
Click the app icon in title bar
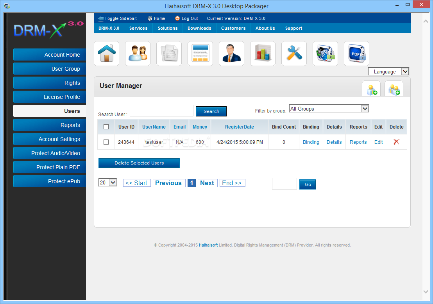[x=7, y=6]
